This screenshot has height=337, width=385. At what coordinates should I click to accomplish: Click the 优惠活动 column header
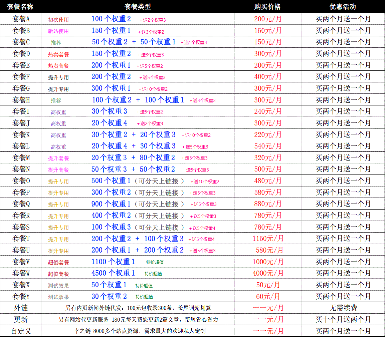tap(343, 7)
